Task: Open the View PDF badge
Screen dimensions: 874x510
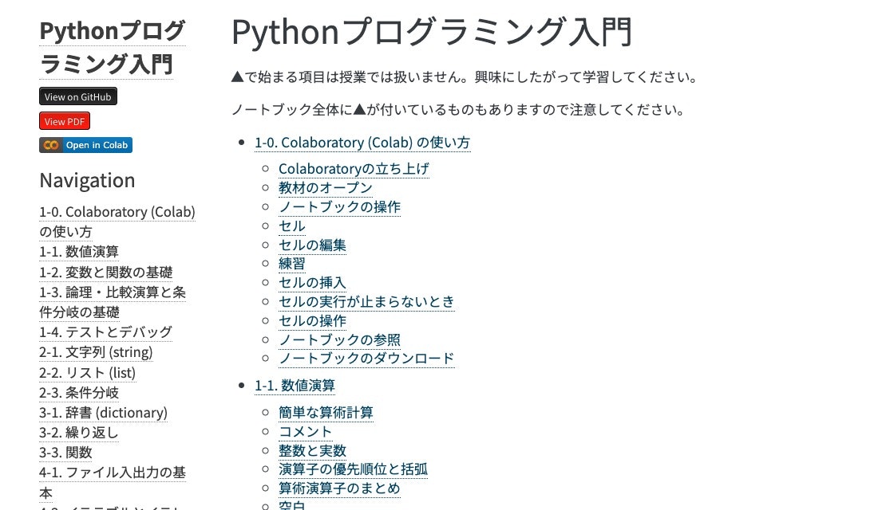Action: click(64, 121)
